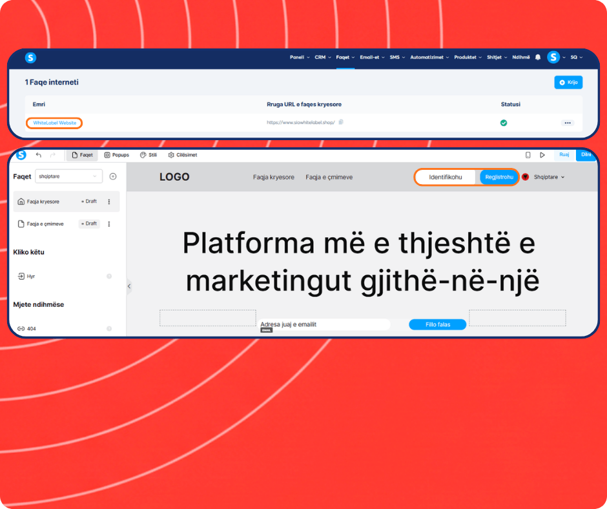
Task: Open the CRM dropdown menu
Action: tap(323, 57)
